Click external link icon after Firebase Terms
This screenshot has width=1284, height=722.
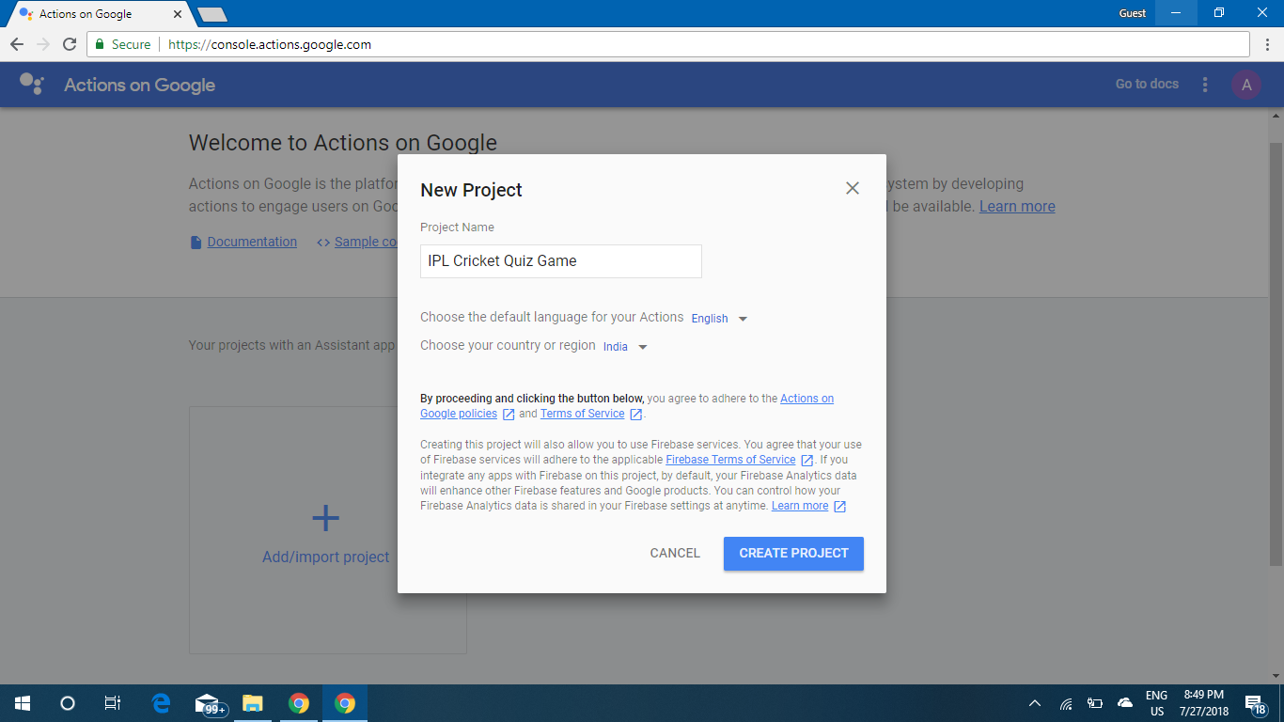point(806,461)
